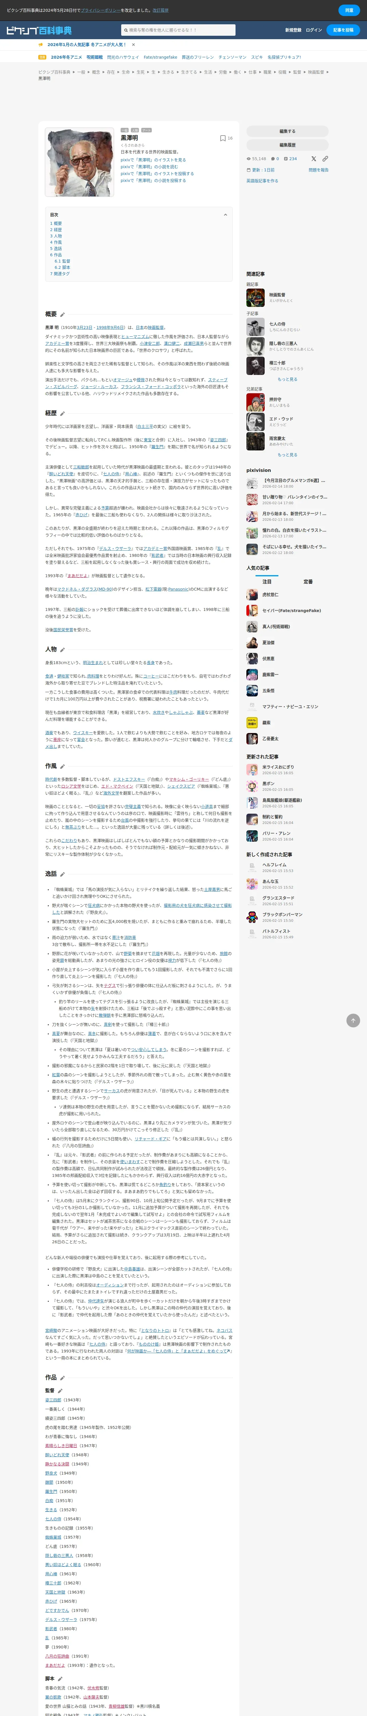Click the scroll-to-top arrow button
Viewport: 367px width, 1716px height.
pos(353,1020)
